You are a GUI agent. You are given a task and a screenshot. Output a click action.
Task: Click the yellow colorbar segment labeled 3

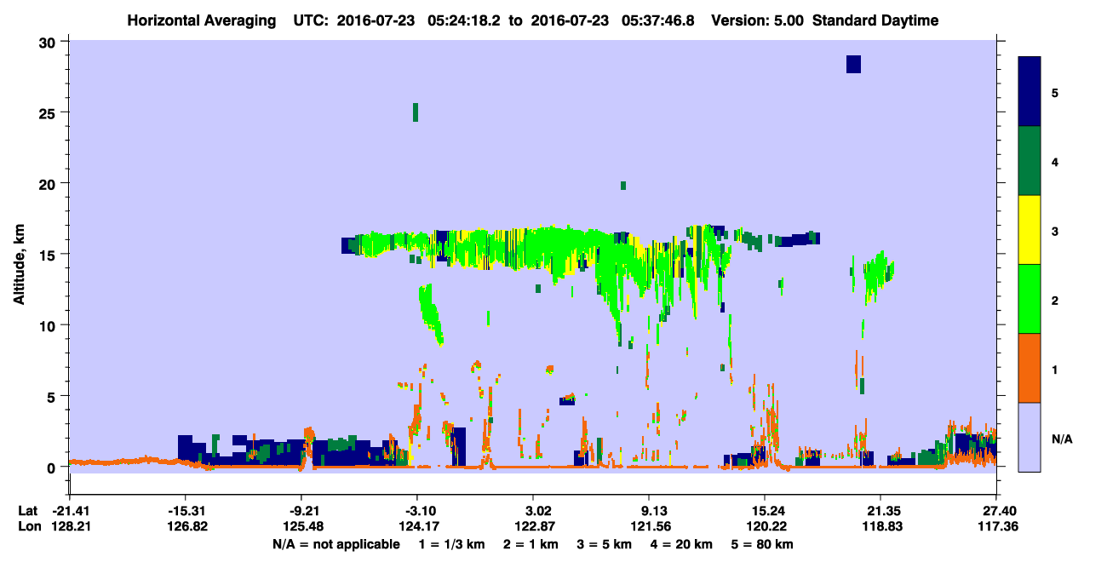(x=1030, y=229)
